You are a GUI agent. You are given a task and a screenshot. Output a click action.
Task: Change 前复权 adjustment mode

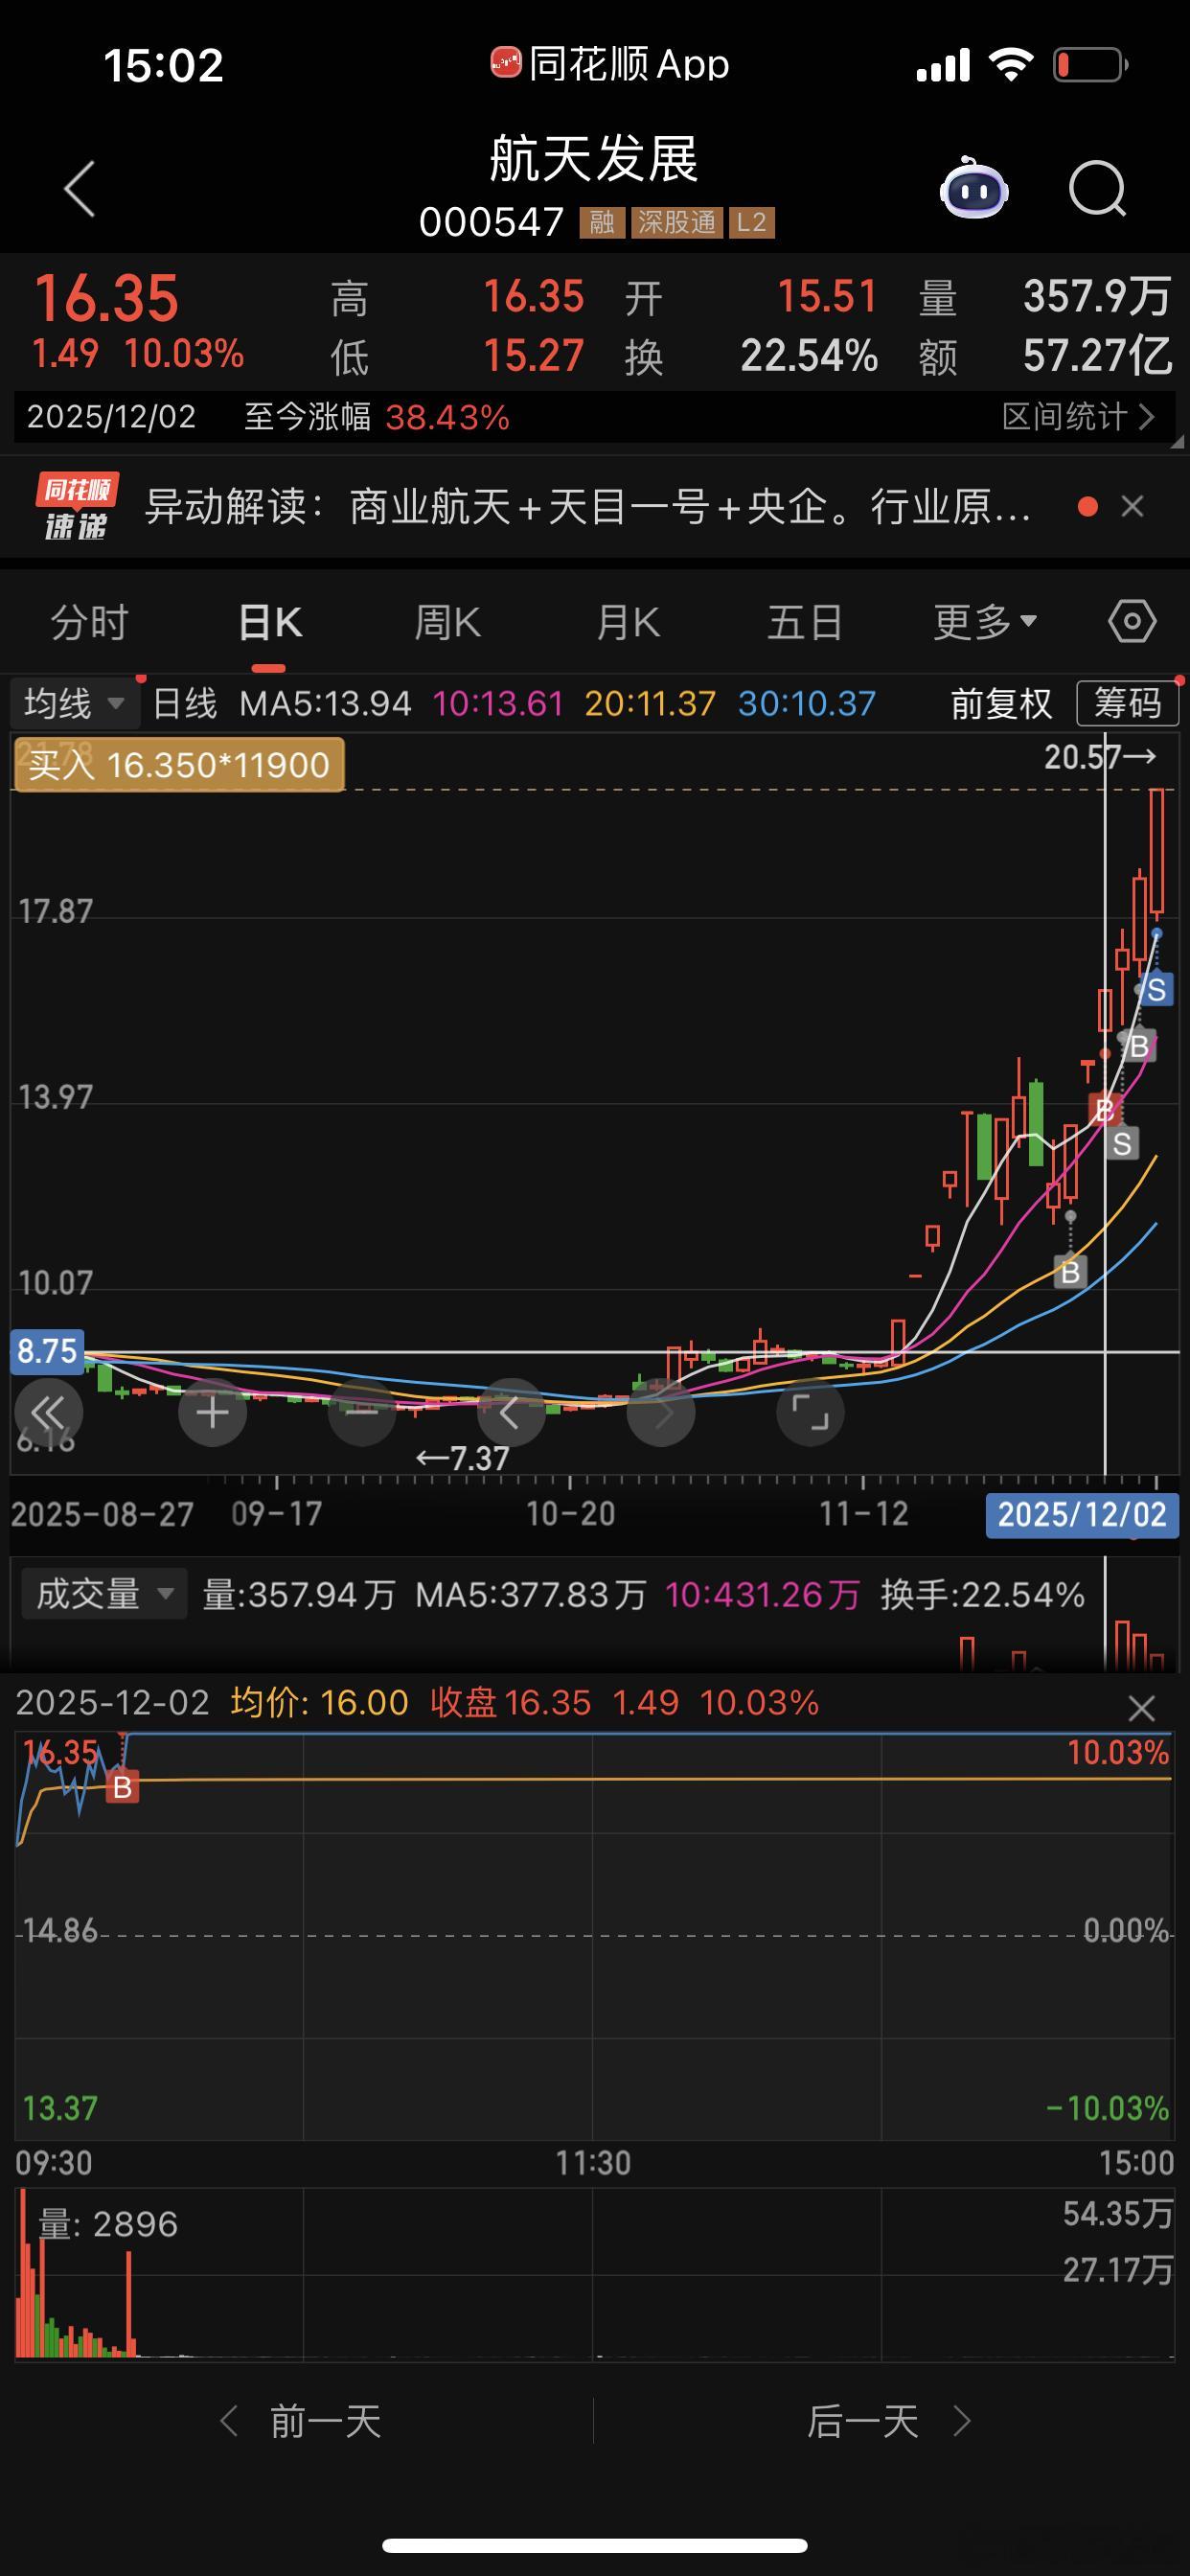click(1001, 704)
